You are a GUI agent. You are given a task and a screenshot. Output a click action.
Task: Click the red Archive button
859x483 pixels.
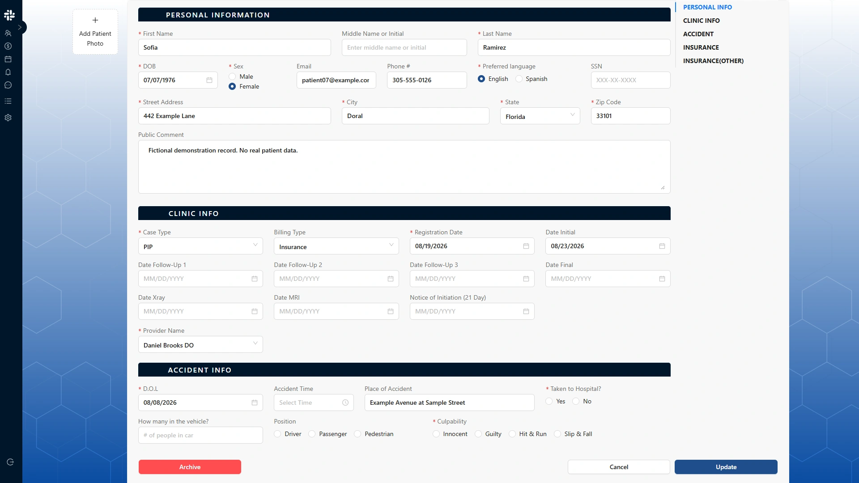[190, 467]
